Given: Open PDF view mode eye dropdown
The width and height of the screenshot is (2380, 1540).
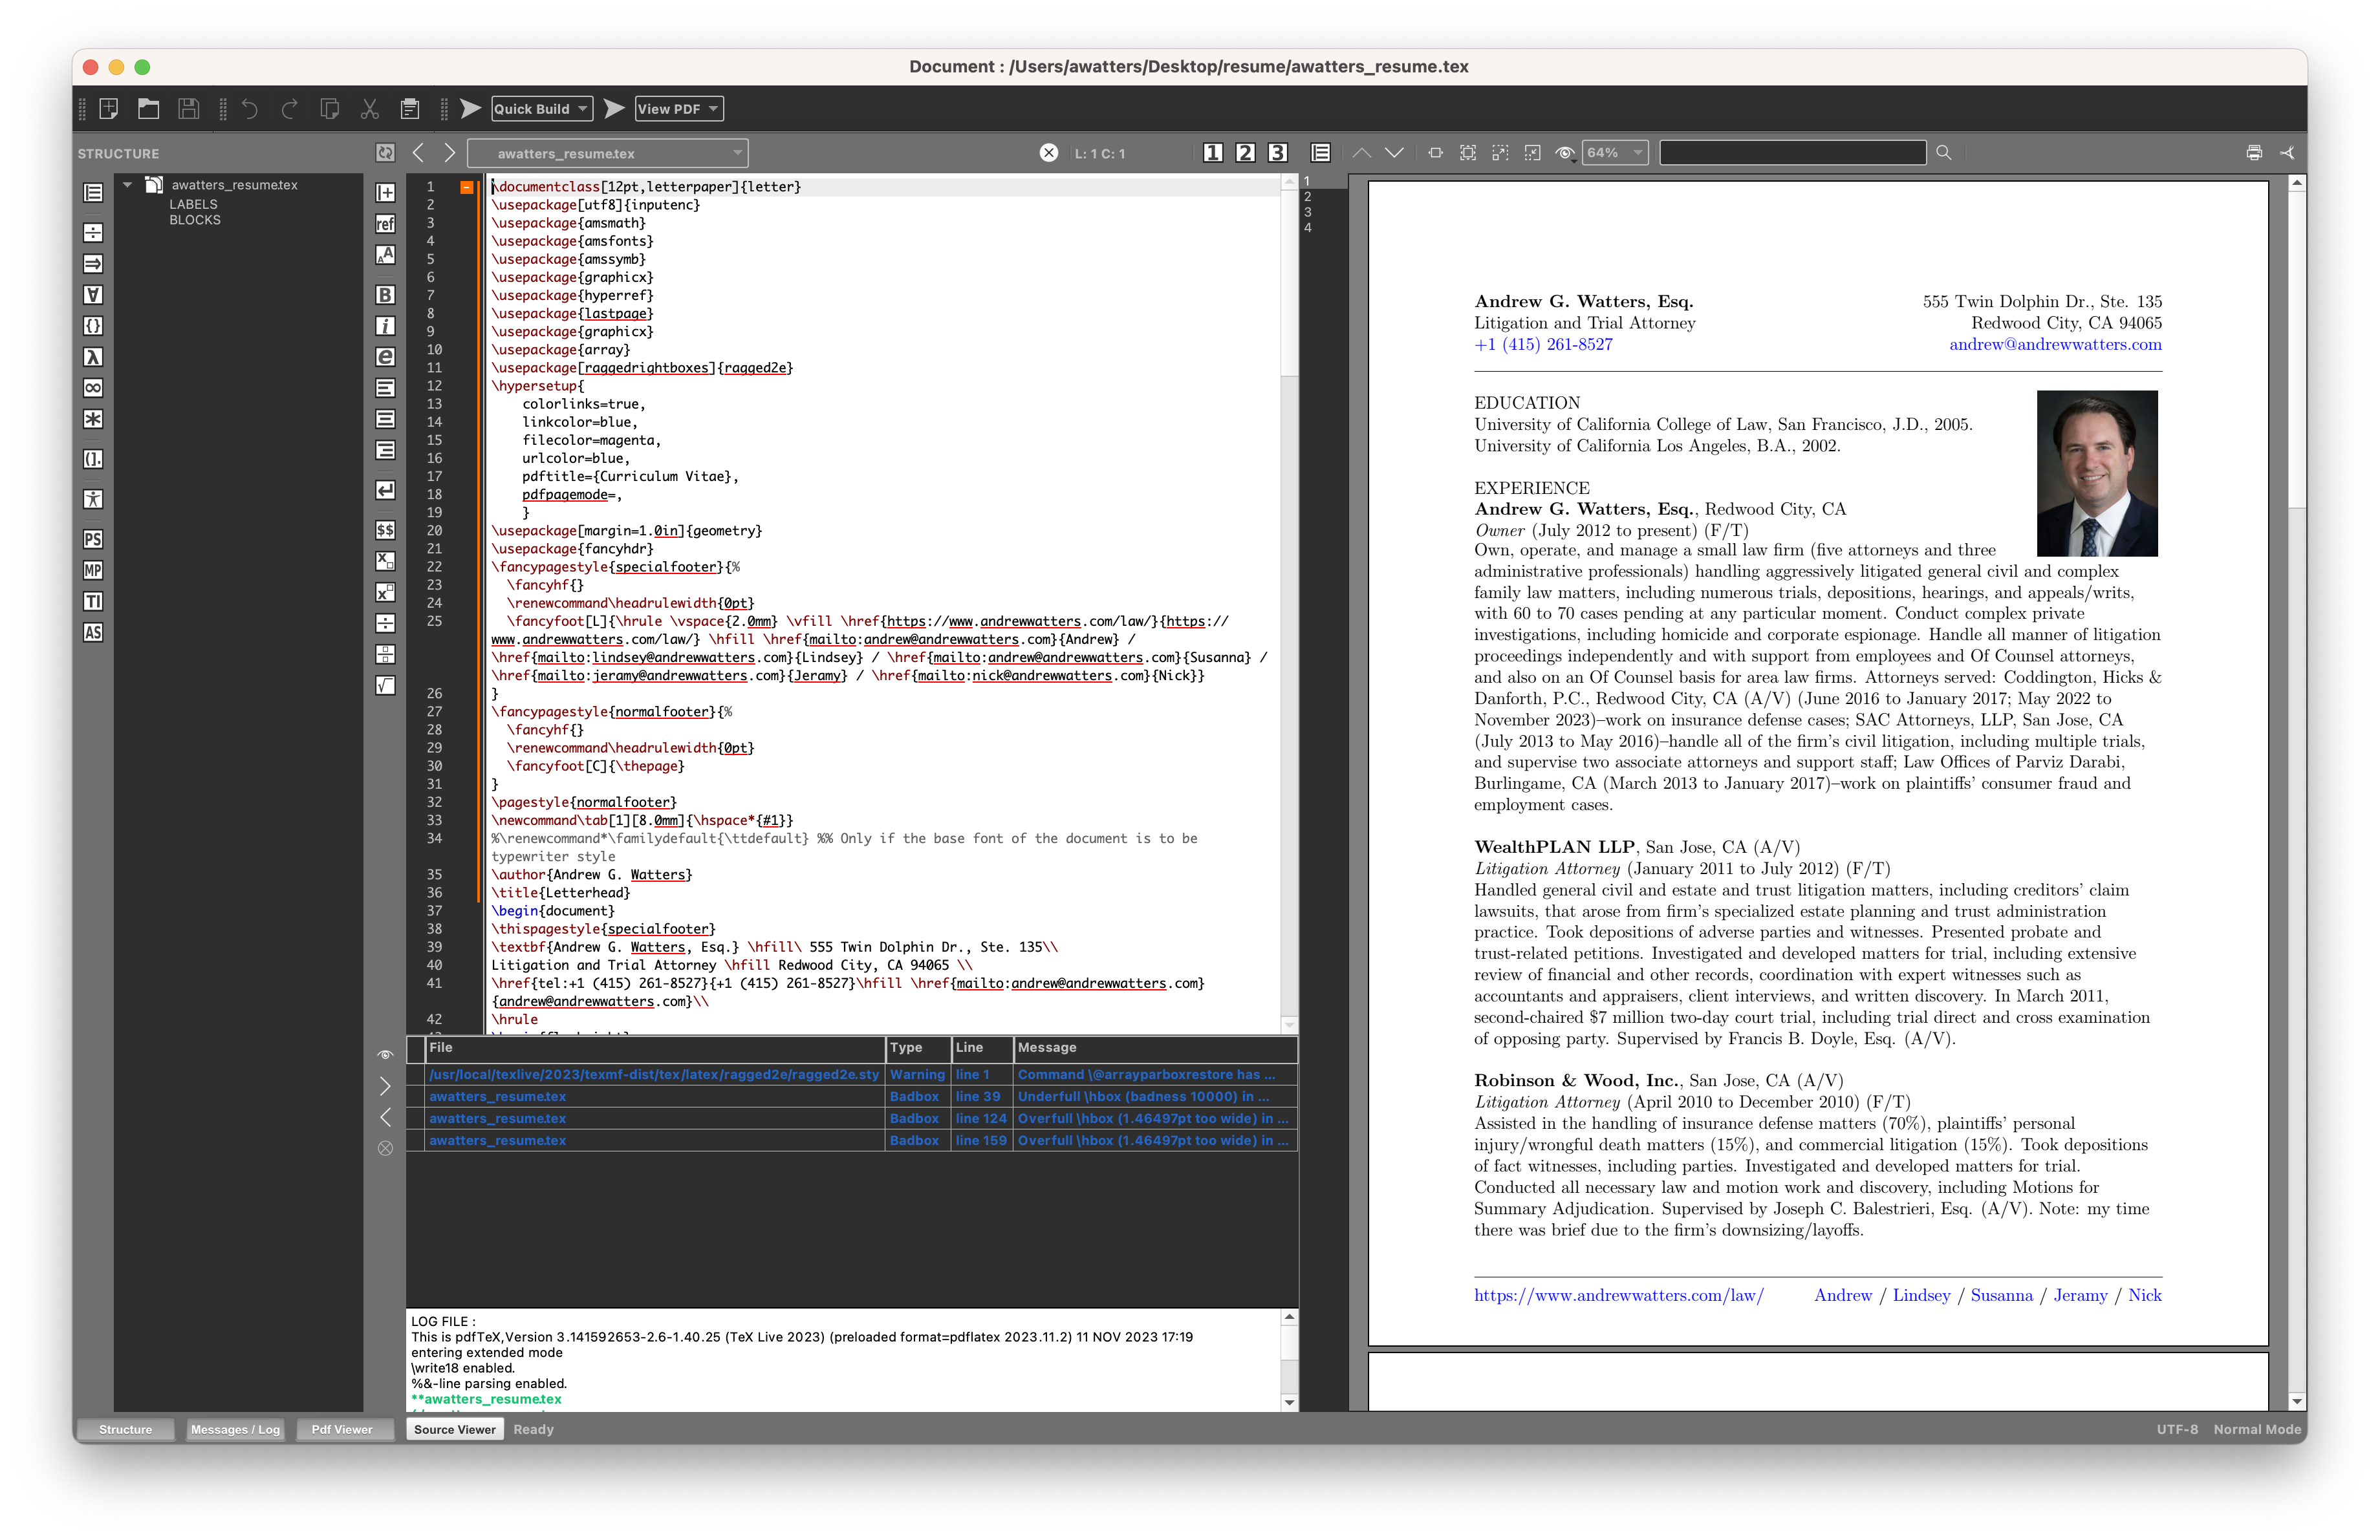Looking at the screenshot, I should pos(1565,153).
